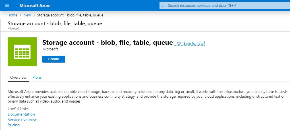The height and width of the screenshot is (130, 290).
Task: Open the Documentation link
Action: [x=21, y=114]
